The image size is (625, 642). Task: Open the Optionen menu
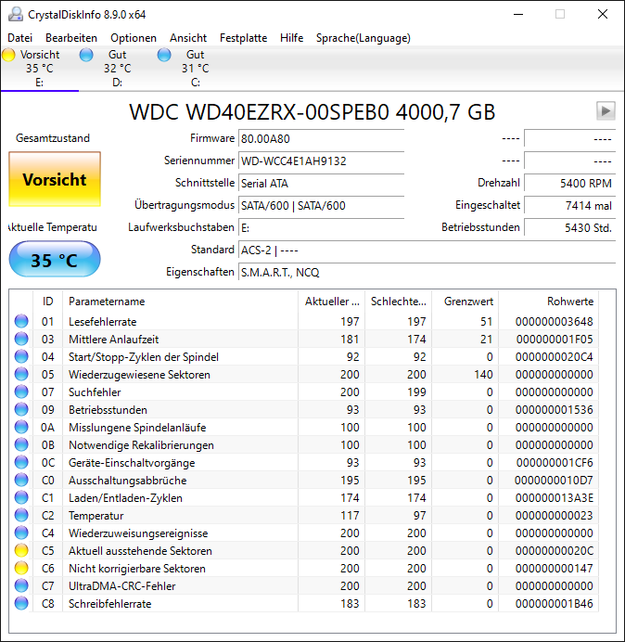[x=134, y=38]
